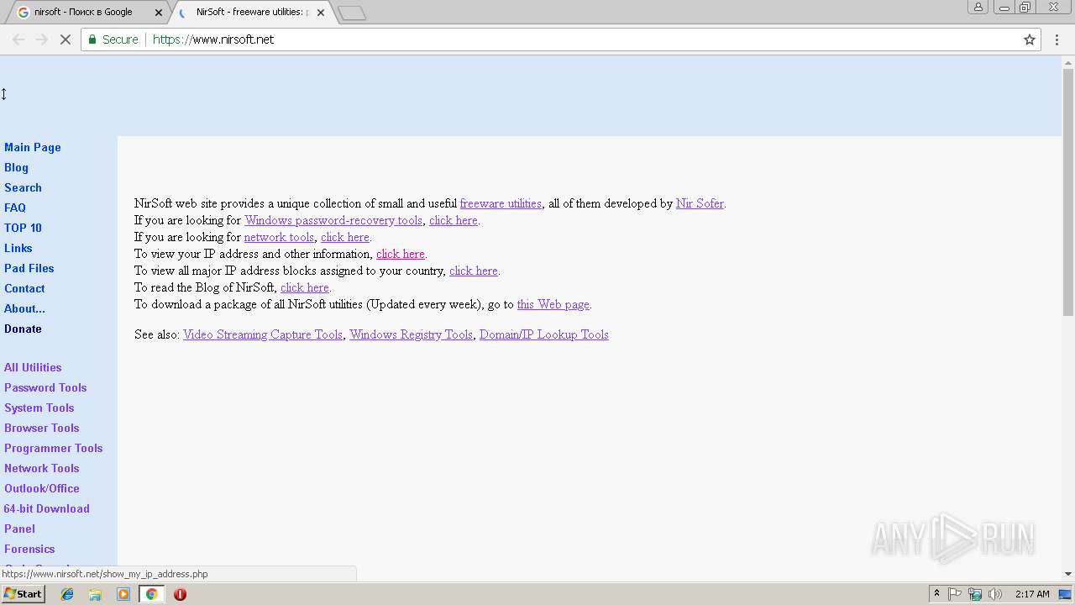
Task: Open the Windows Start menu
Action: (24, 594)
